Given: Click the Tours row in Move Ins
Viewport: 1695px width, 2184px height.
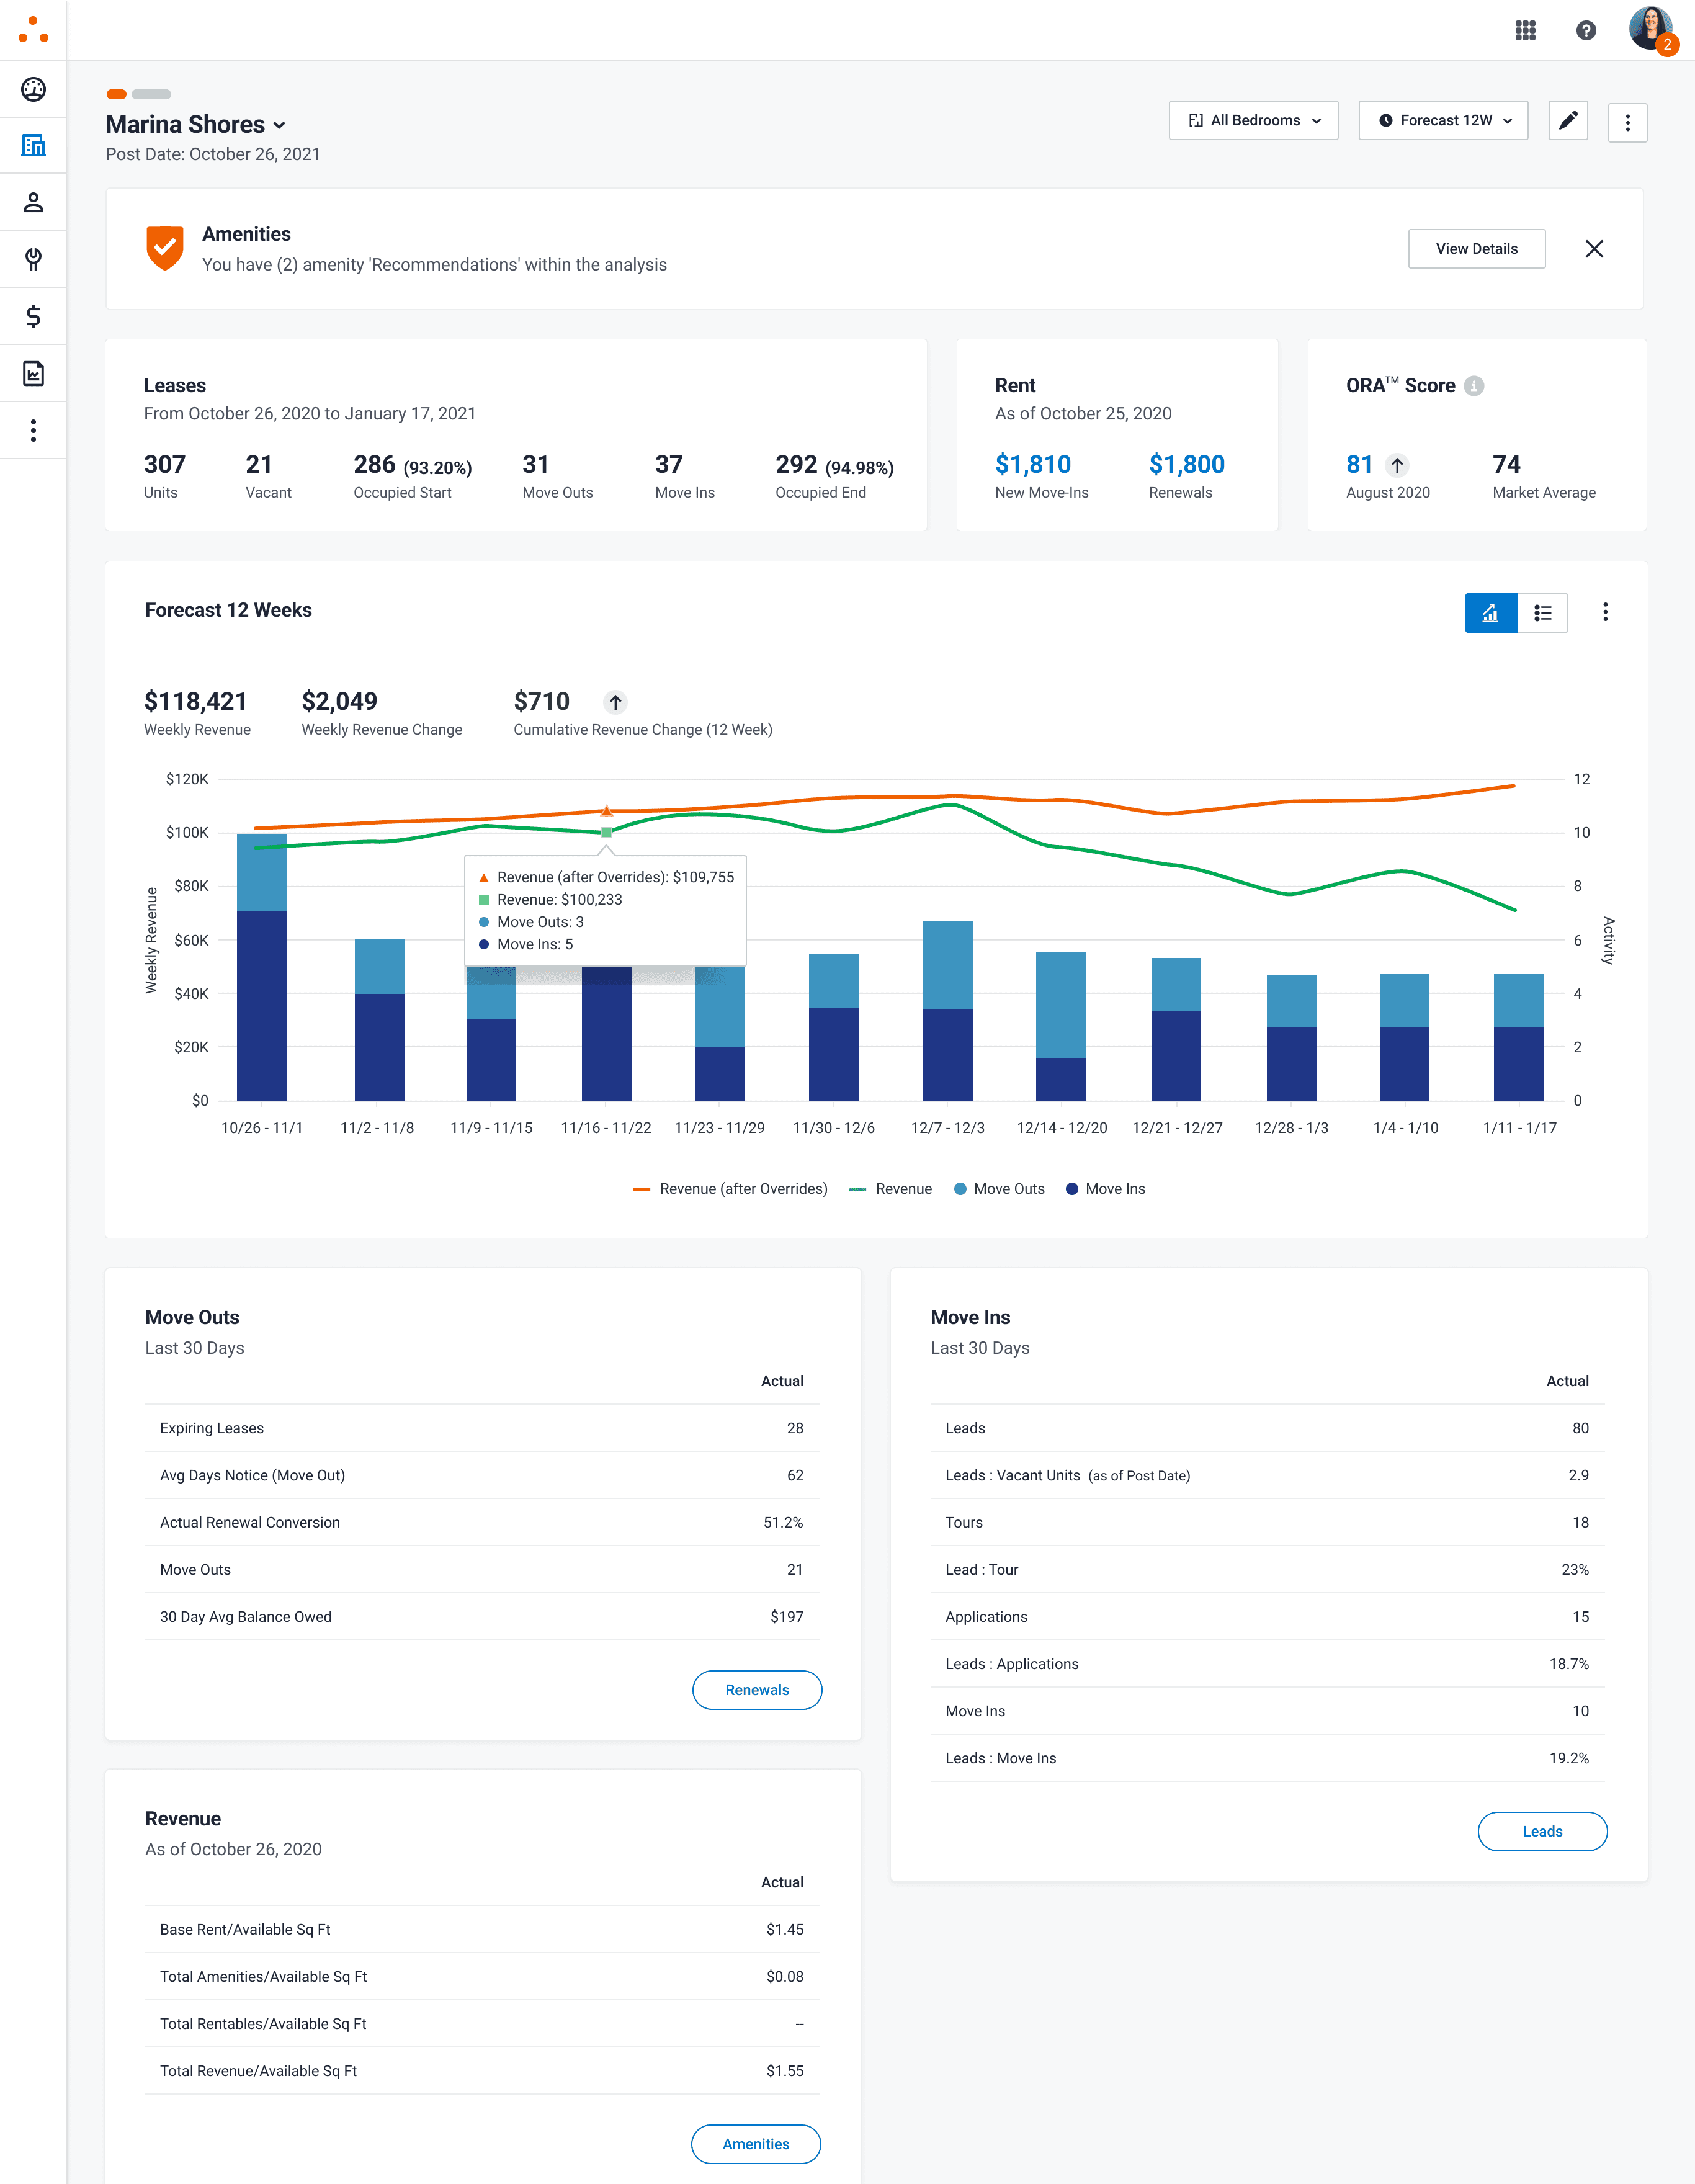Looking at the screenshot, I should click(1267, 1522).
